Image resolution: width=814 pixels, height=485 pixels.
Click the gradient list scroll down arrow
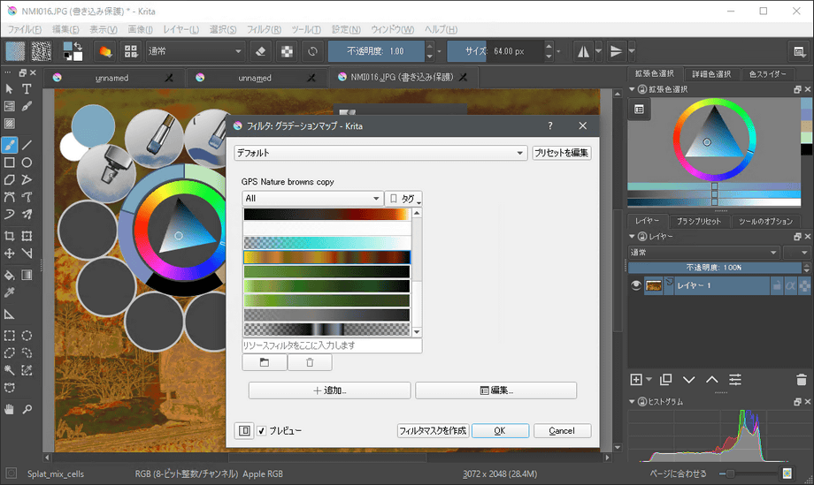[x=417, y=332]
